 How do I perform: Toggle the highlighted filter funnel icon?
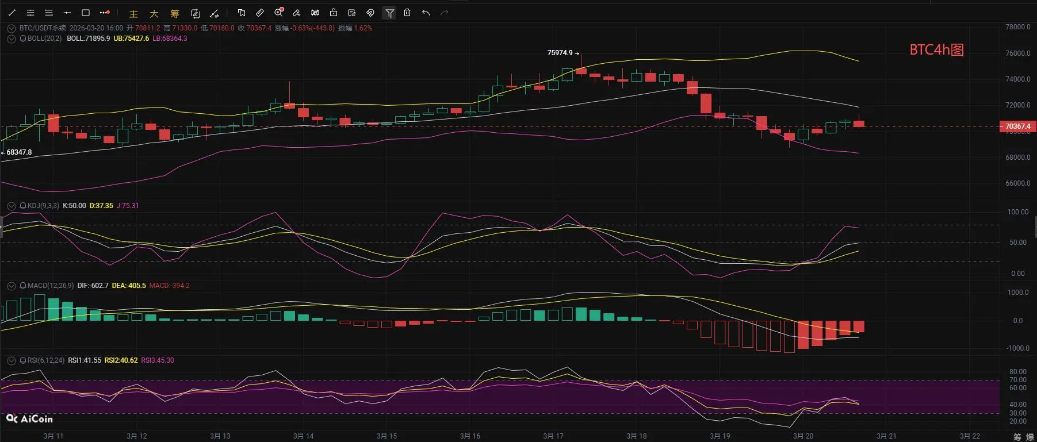point(389,13)
